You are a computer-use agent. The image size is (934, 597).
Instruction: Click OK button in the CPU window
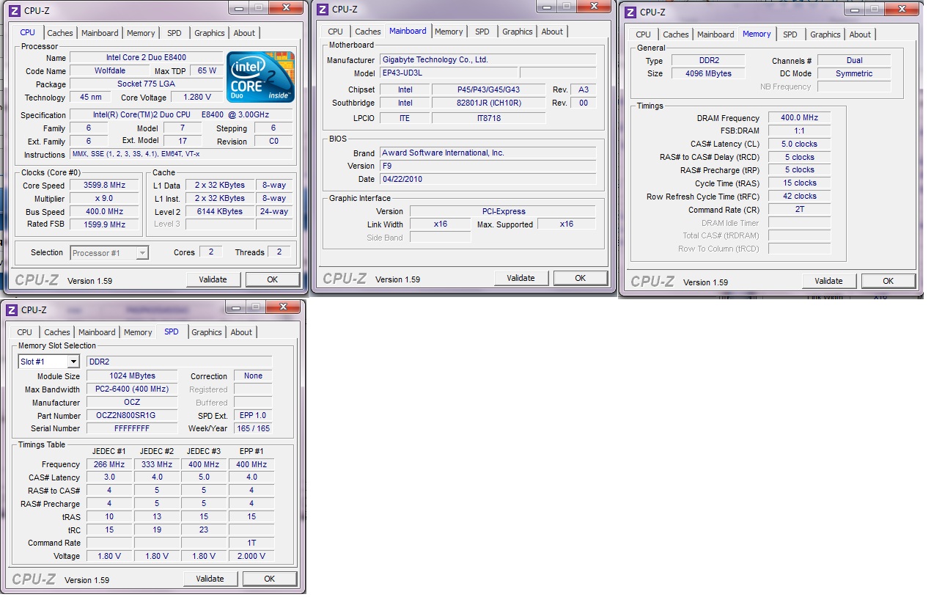[x=273, y=279]
